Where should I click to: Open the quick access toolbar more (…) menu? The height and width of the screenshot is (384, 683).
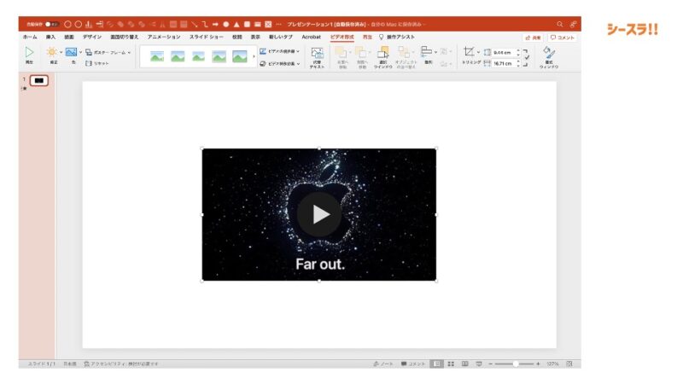click(x=279, y=25)
